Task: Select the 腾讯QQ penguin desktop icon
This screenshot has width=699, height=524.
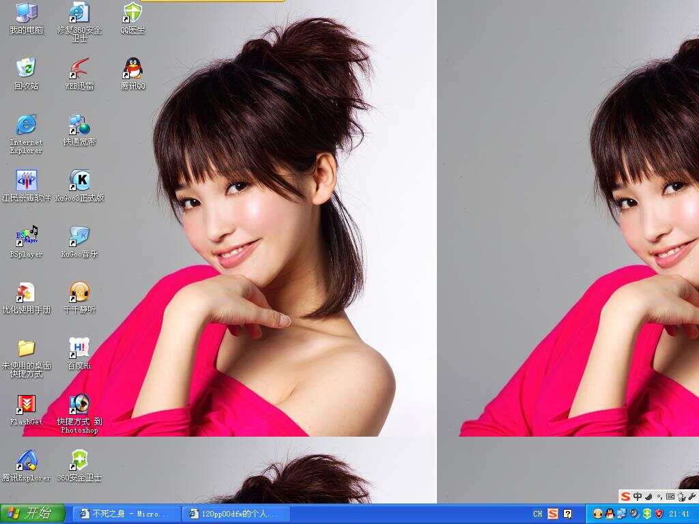Action: pyautogui.click(x=133, y=74)
